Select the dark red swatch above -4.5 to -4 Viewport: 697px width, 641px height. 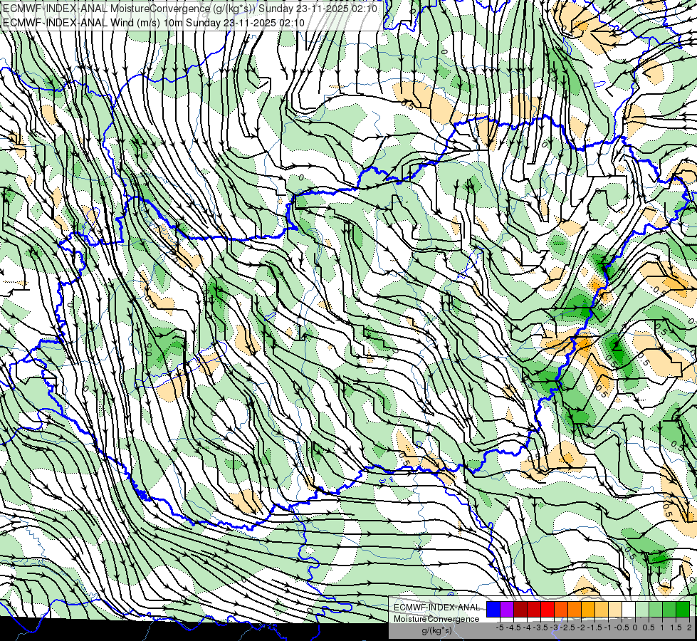(x=520, y=610)
